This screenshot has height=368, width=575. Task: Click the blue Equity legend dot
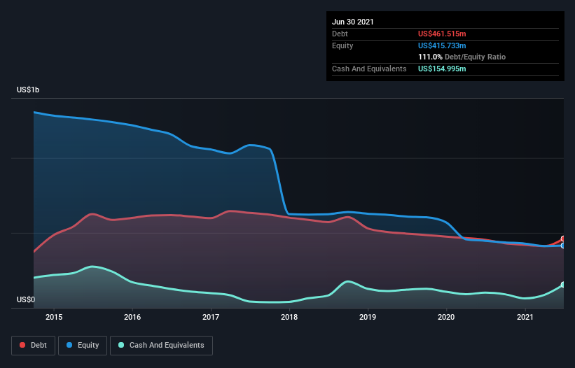[69, 345]
